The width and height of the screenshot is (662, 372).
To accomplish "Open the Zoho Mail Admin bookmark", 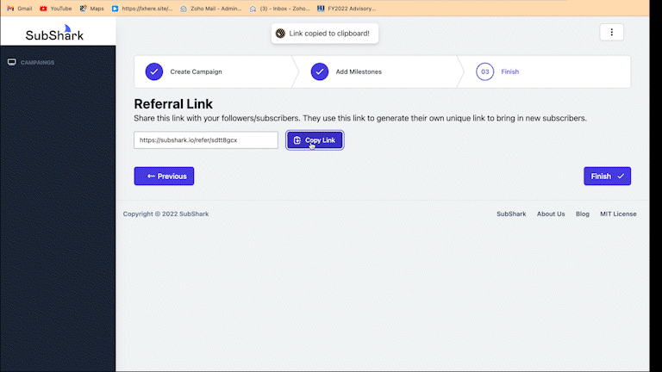I will click(210, 9).
